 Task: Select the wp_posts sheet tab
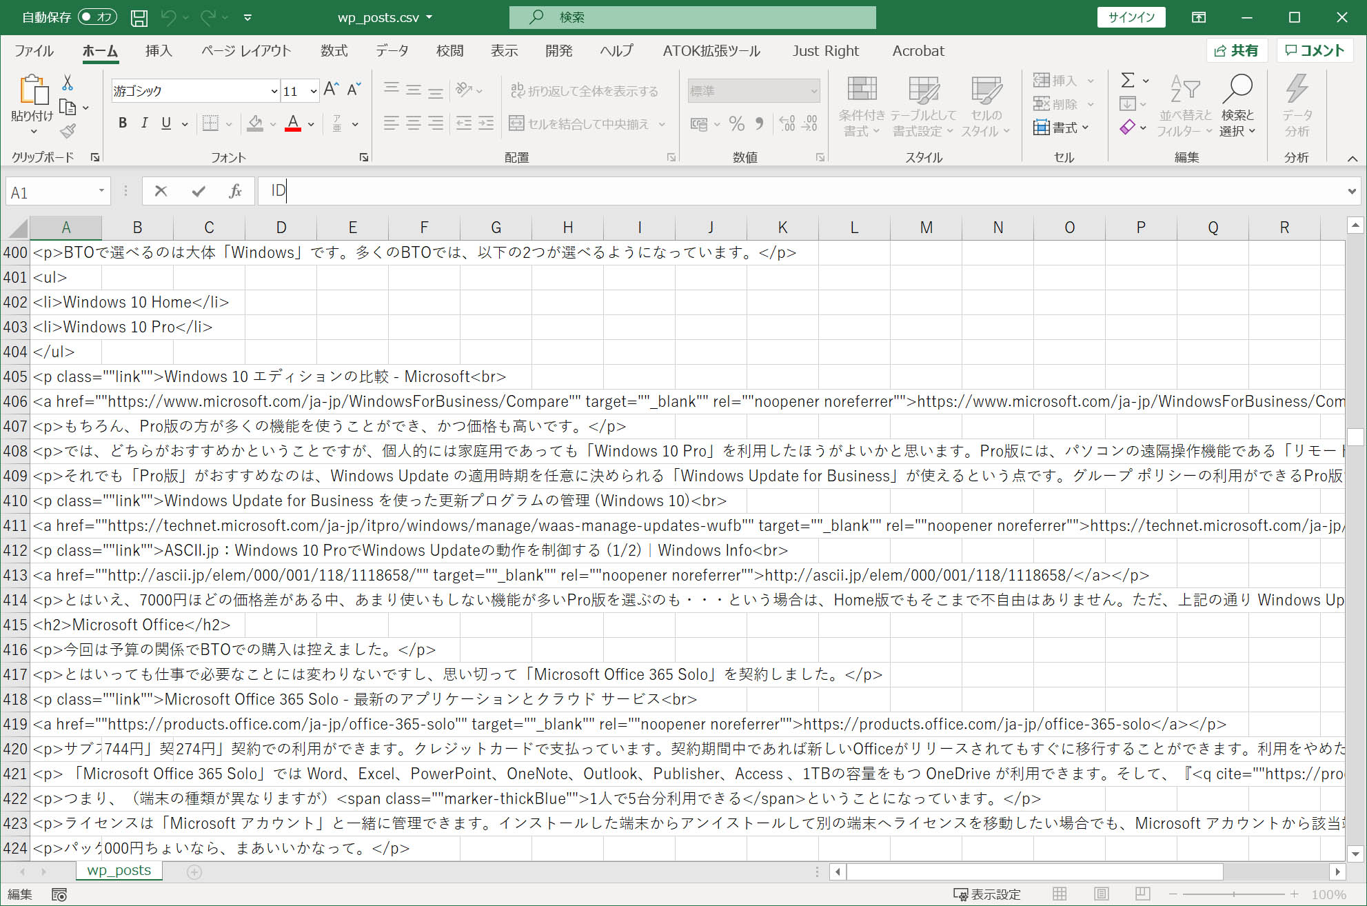(x=119, y=870)
